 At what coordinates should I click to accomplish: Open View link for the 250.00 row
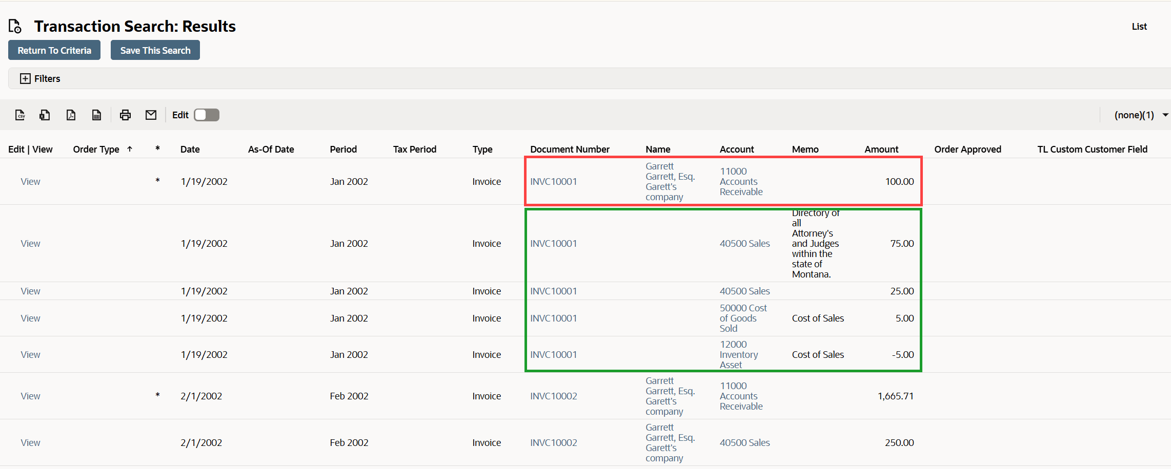click(x=30, y=443)
